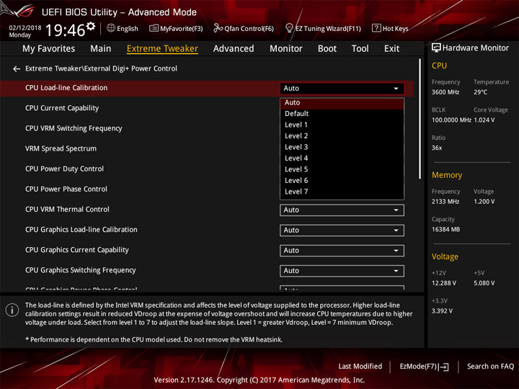Select the CPU Power Phase Control row
The width and height of the screenshot is (519, 389).
click(66, 189)
